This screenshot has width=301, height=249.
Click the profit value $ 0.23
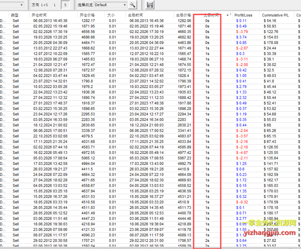(x=241, y=175)
